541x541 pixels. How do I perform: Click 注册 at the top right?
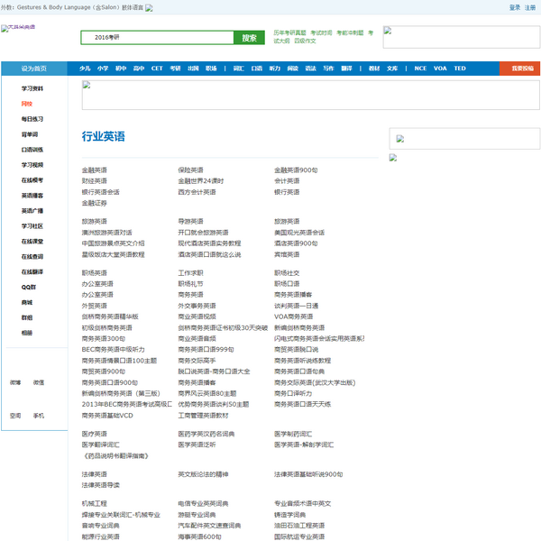[x=530, y=6]
